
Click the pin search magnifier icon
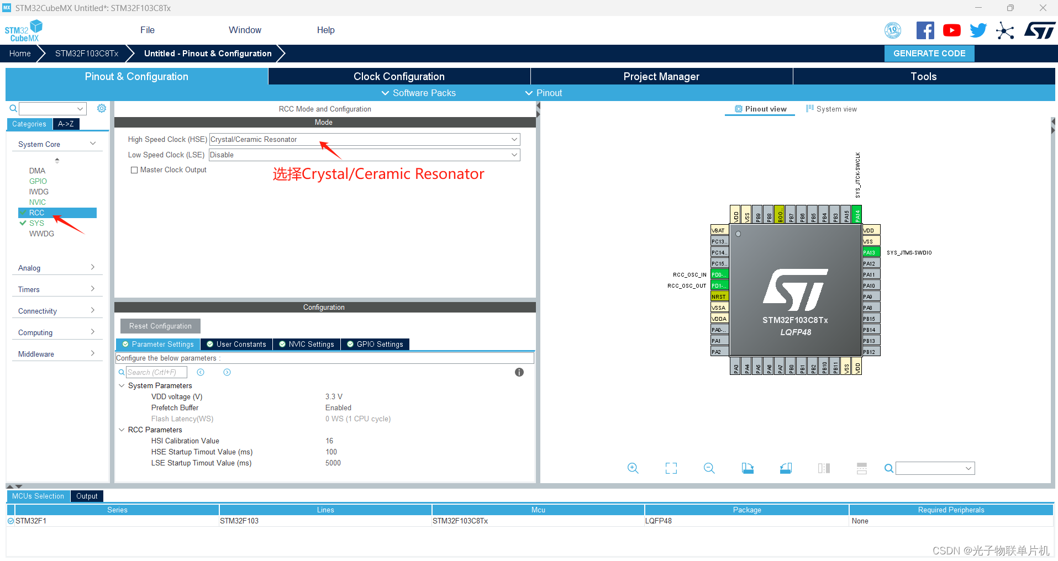[x=889, y=468]
